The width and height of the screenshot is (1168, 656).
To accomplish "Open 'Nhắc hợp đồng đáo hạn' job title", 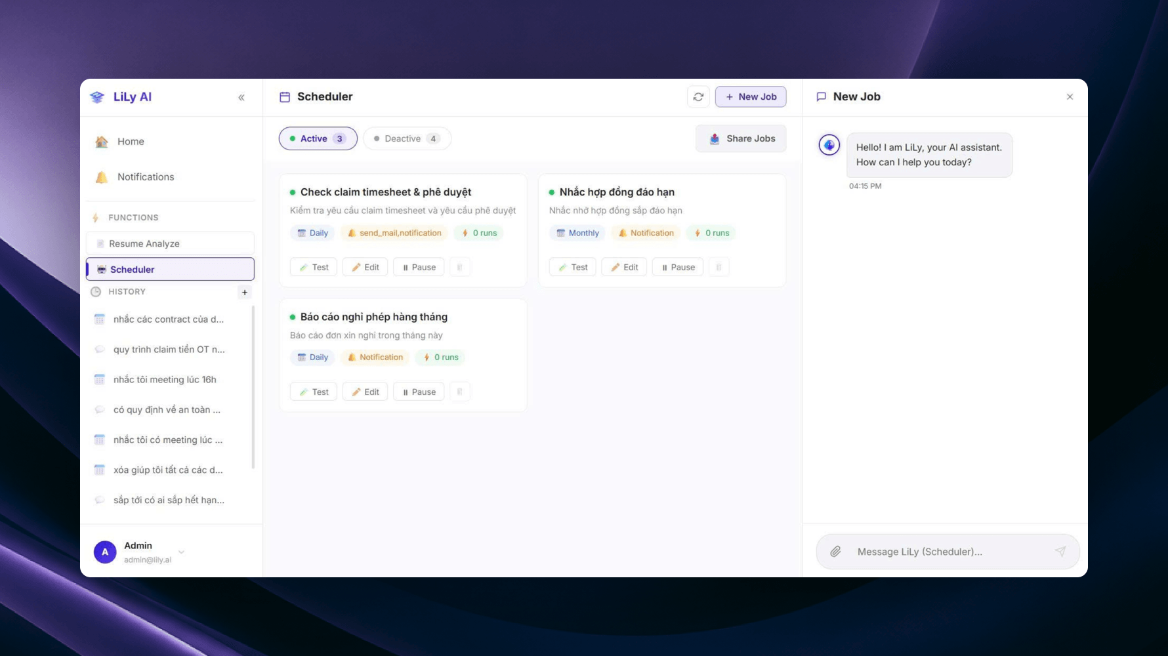I will (617, 192).
